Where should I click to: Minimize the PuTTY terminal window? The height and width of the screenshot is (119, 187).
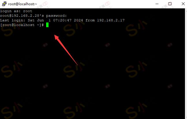[157, 4]
